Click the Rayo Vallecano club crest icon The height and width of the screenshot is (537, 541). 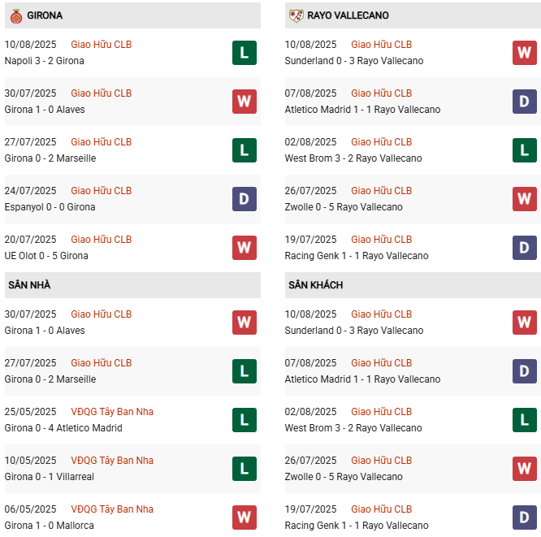(296, 15)
